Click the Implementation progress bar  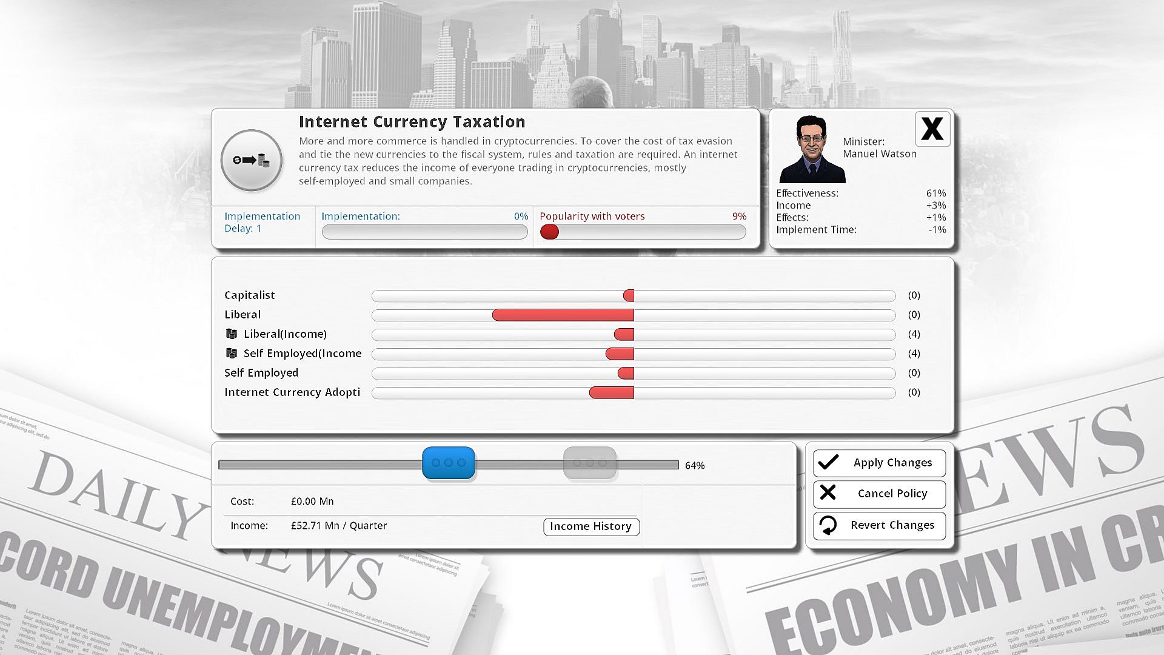424,232
